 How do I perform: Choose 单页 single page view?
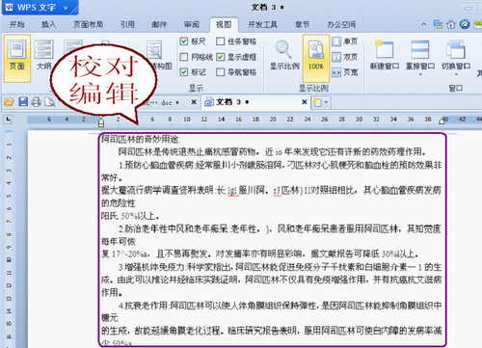coord(345,41)
